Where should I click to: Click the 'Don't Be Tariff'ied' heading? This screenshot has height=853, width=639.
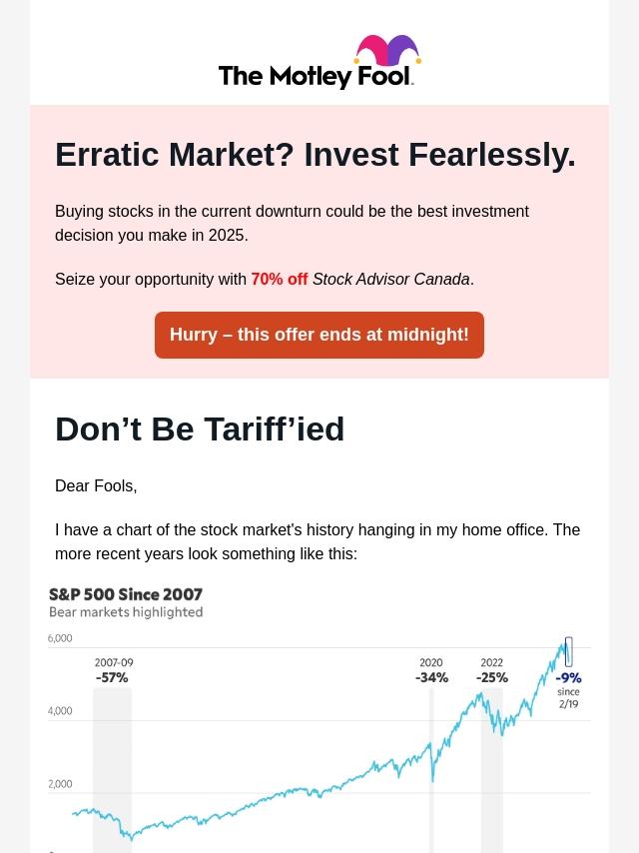click(x=200, y=429)
